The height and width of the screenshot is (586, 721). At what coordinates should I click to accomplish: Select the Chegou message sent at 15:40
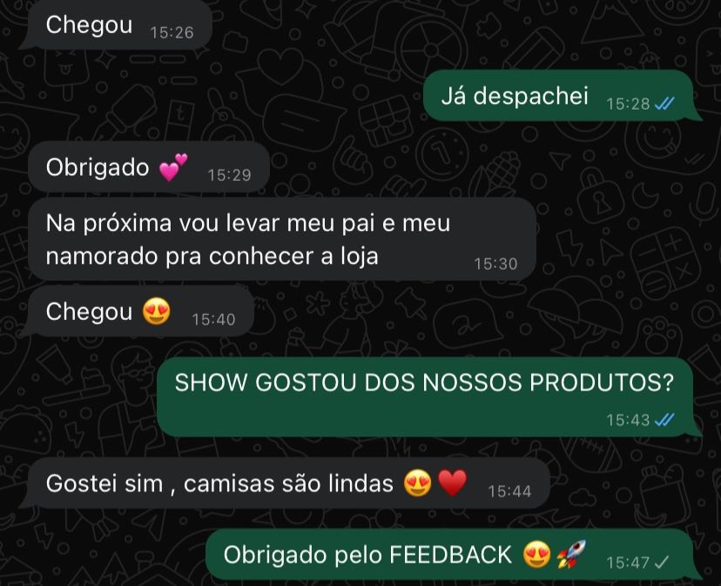click(x=138, y=311)
